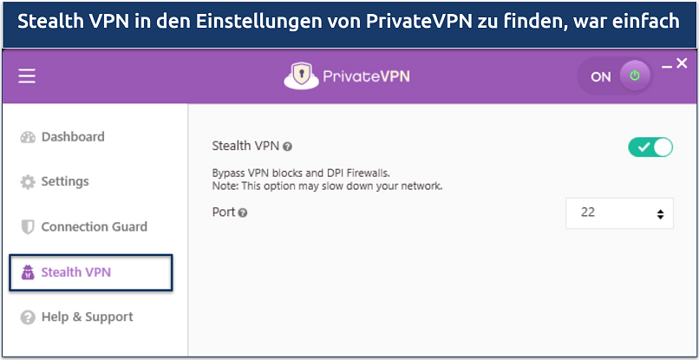
Task: Click the Port selector arrows
Action: (x=660, y=213)
